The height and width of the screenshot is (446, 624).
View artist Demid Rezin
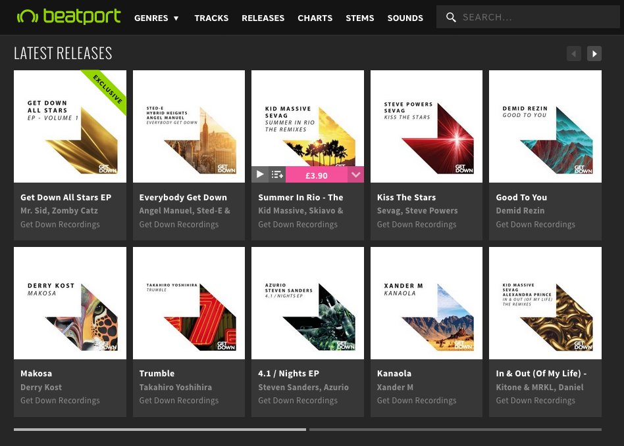click(x=520, y=211)
